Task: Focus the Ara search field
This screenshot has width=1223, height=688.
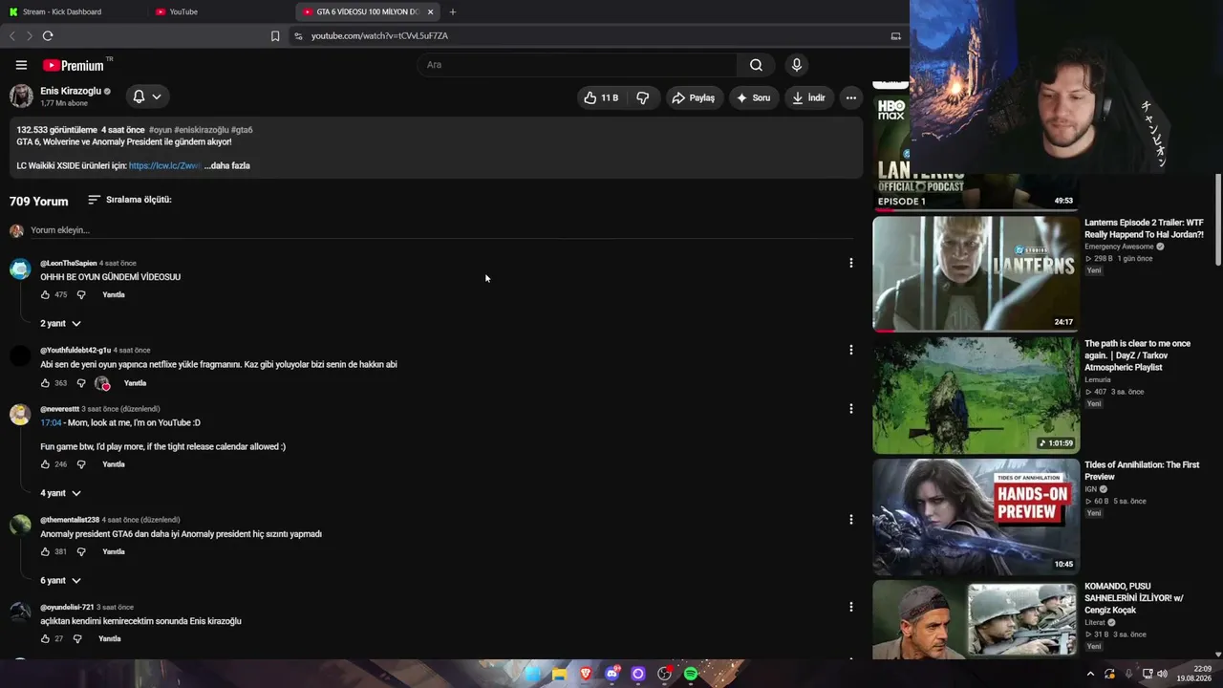Action: pos(577,65)
